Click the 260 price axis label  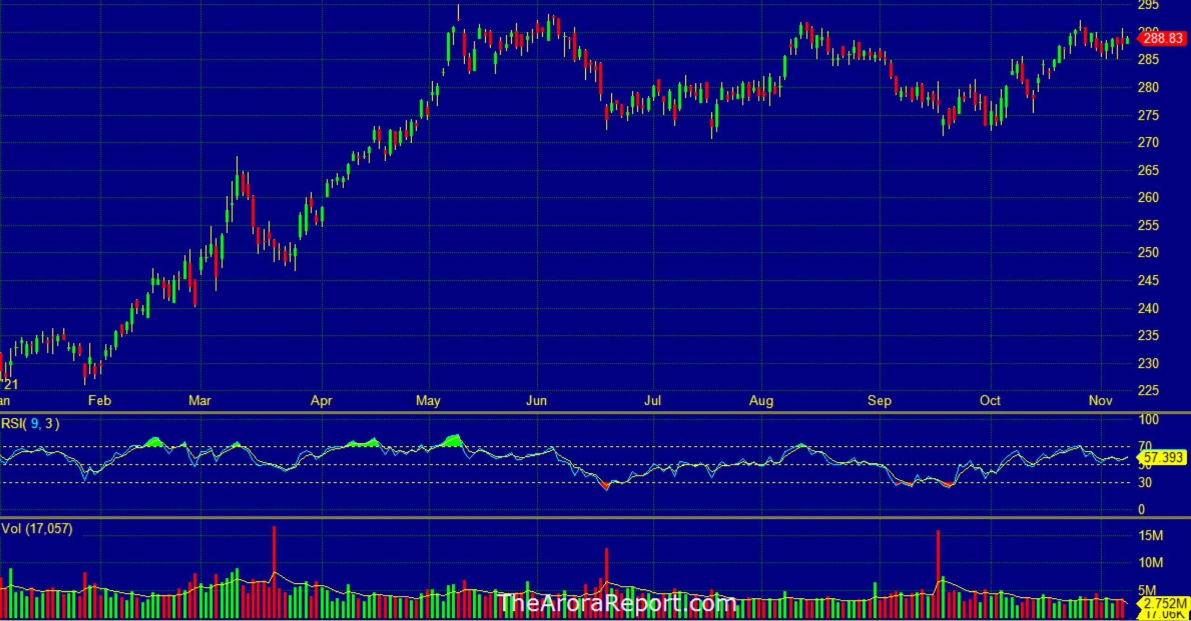[1148, 198]
